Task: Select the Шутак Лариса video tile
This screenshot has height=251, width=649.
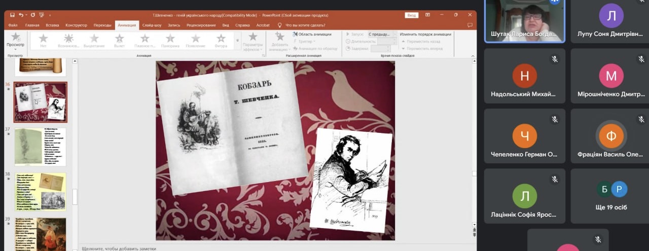Action: [x=525, y=21]
